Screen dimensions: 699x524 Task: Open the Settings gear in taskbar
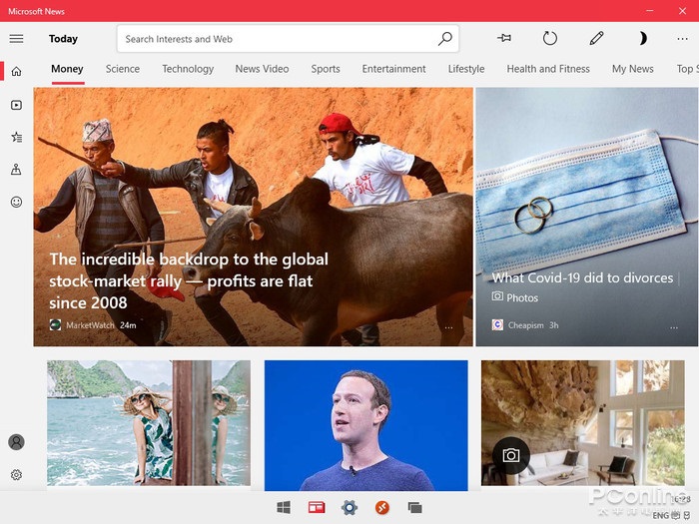(349, 507)
